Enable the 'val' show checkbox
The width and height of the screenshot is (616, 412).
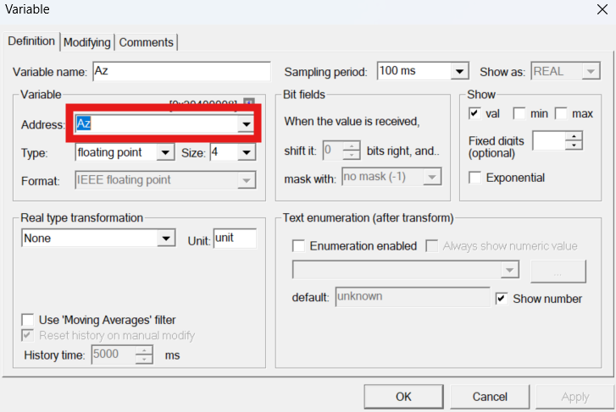(x=474, y=113)
